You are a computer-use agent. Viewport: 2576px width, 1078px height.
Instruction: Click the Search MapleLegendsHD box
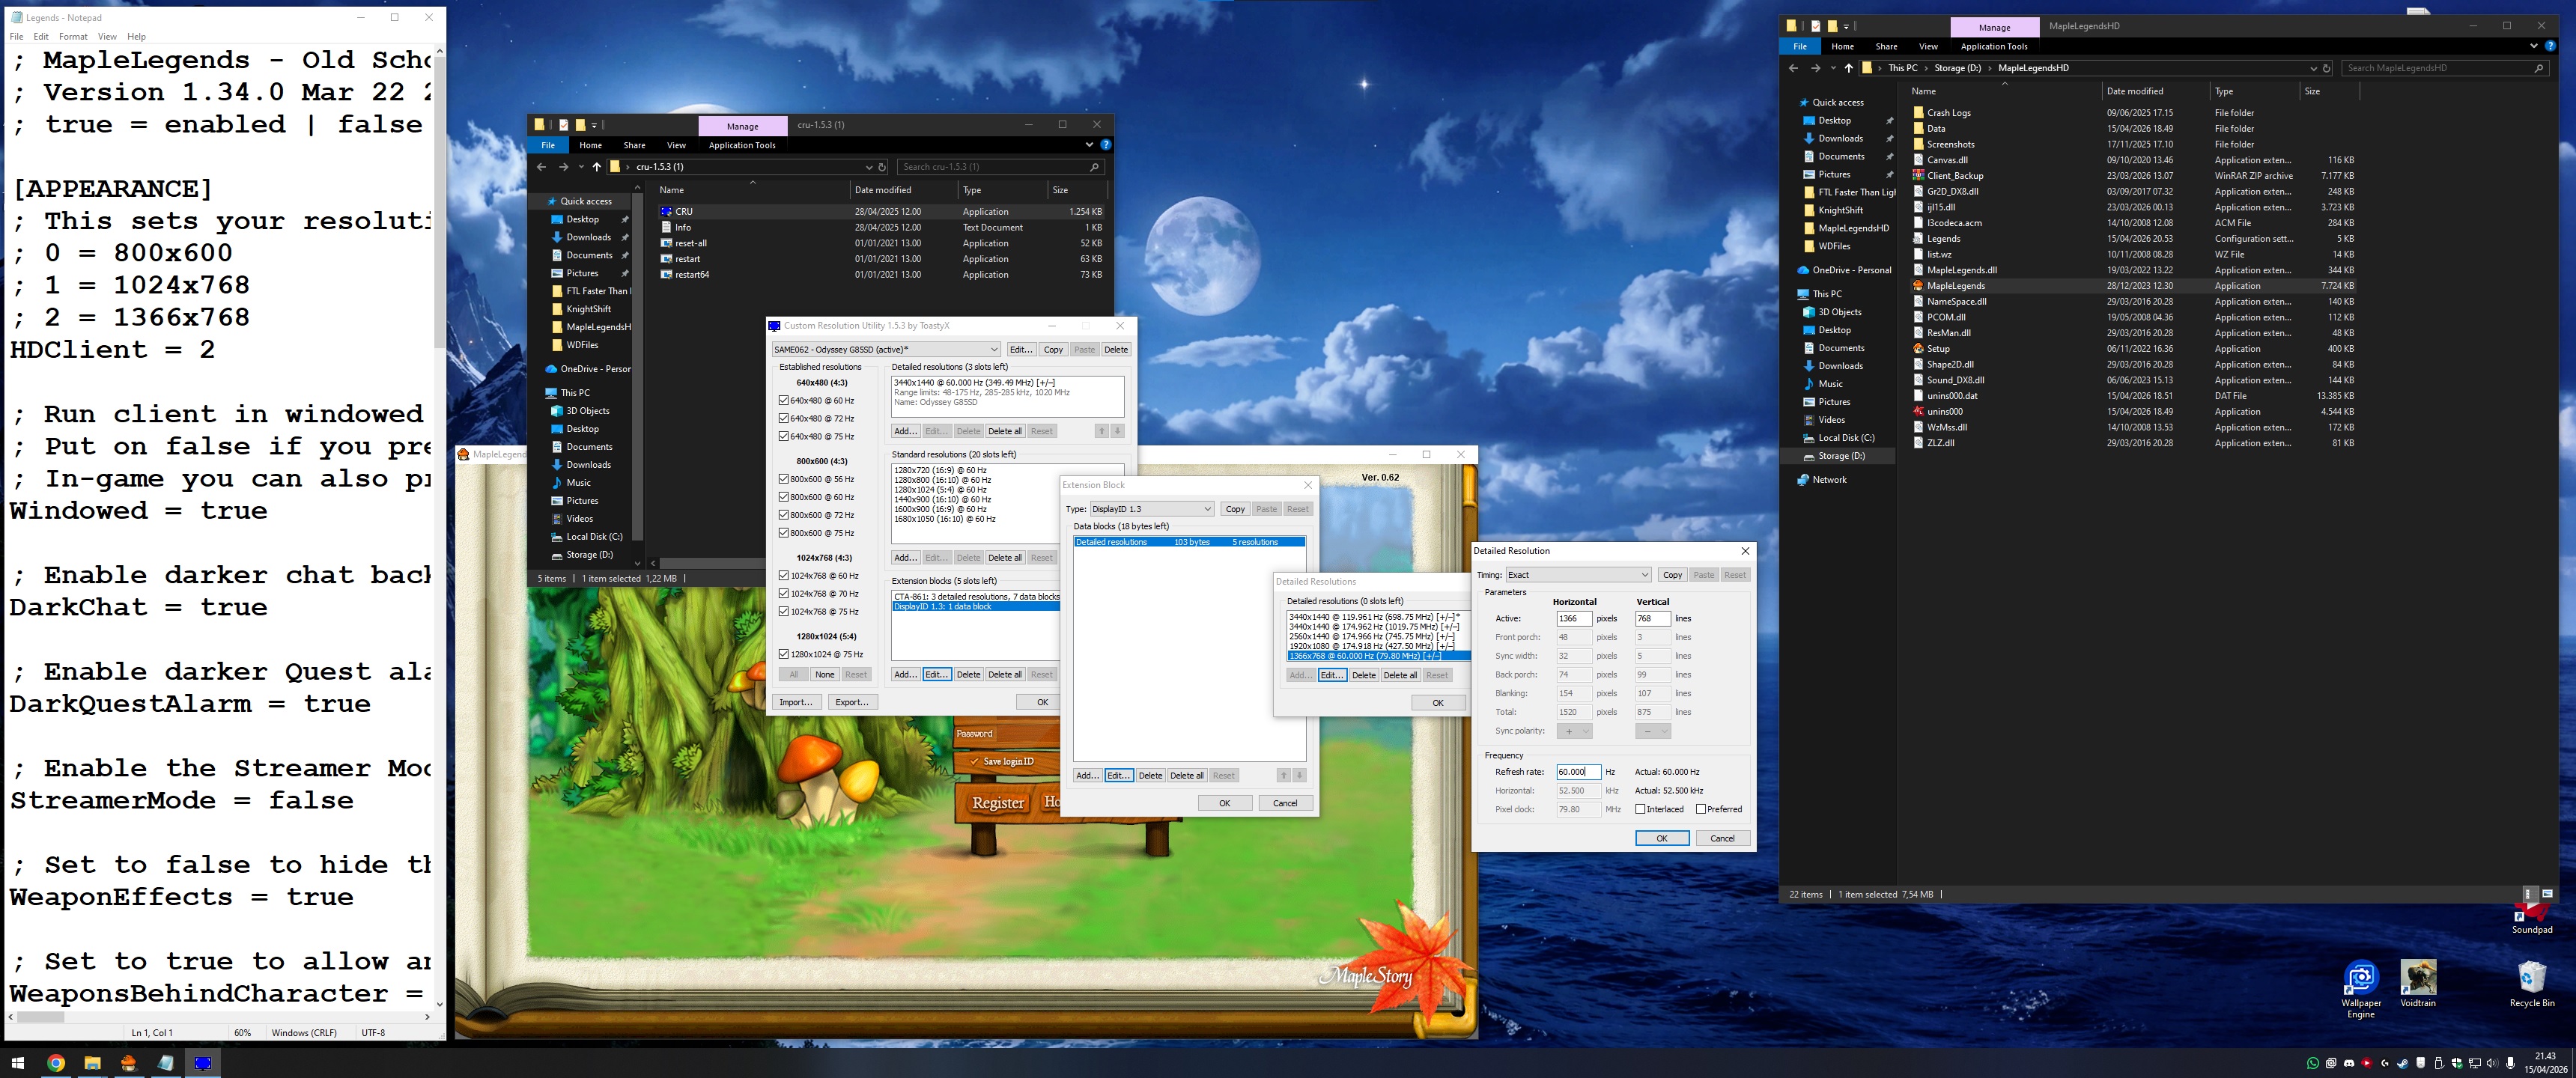(2445, 69)
